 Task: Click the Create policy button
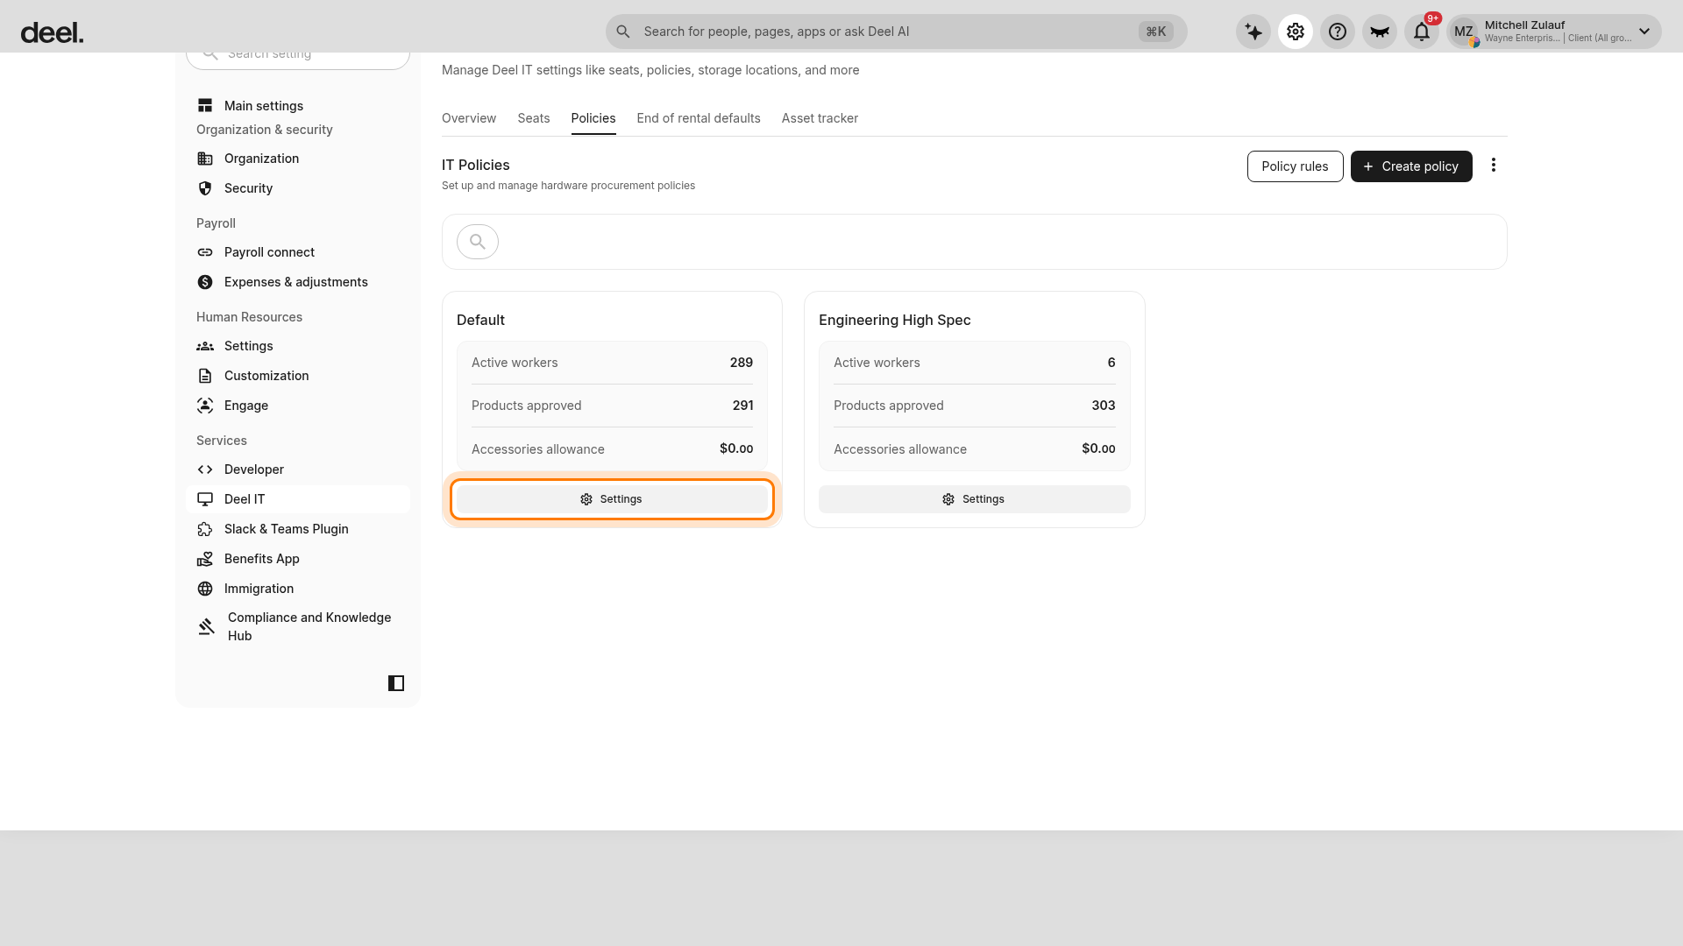[x=1411, y=166]
